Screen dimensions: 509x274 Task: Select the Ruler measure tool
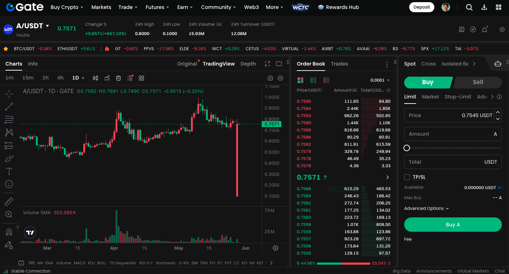point(9,201)
